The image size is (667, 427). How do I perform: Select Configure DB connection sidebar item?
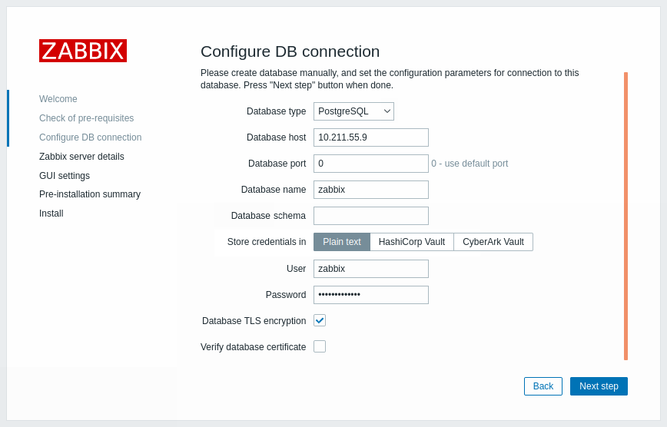[x=90, y=137]
